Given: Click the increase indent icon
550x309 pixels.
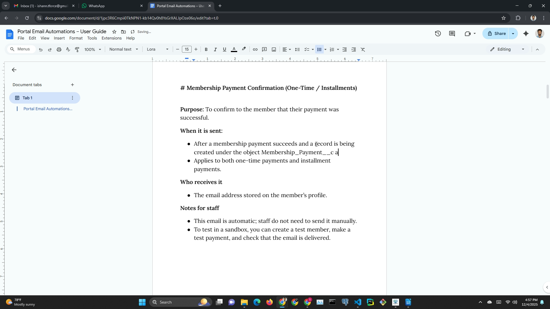Looking at the screenshot, I should (354, 49).
